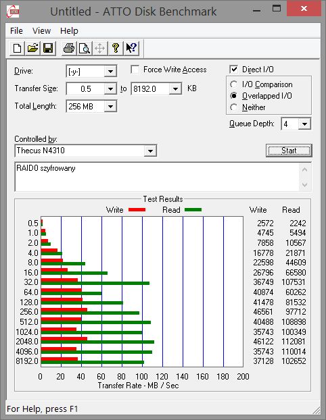The height and width of the screenshot is (420, 326).
Task: Open the File menu
Action: pyautogui.click(x=16, y=31)
